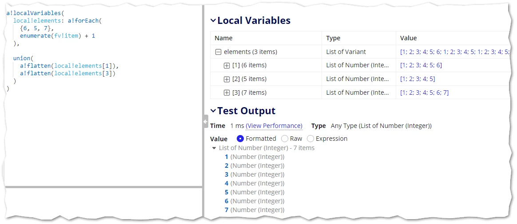
Task: Click output value 7 (Number (Integer))
Action: 255,210
